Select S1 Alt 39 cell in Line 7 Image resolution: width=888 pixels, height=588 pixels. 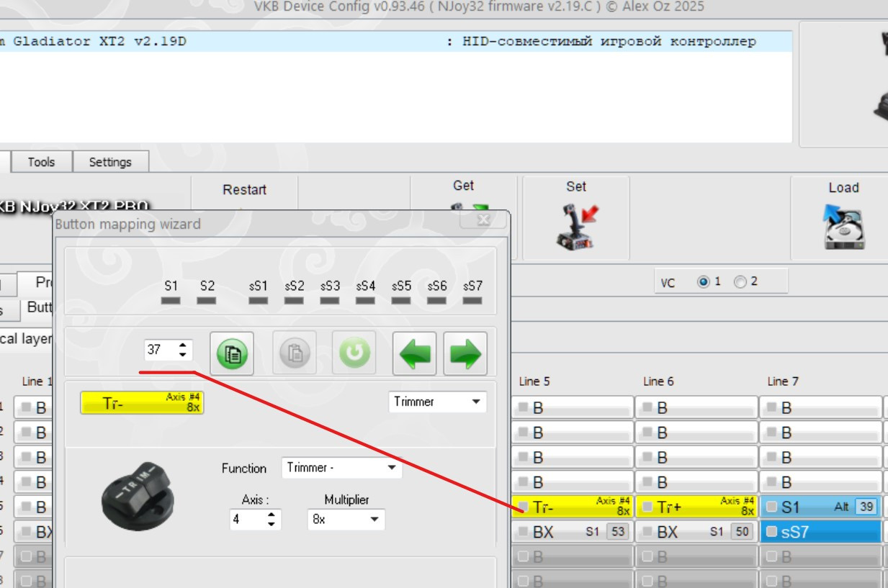820,507
